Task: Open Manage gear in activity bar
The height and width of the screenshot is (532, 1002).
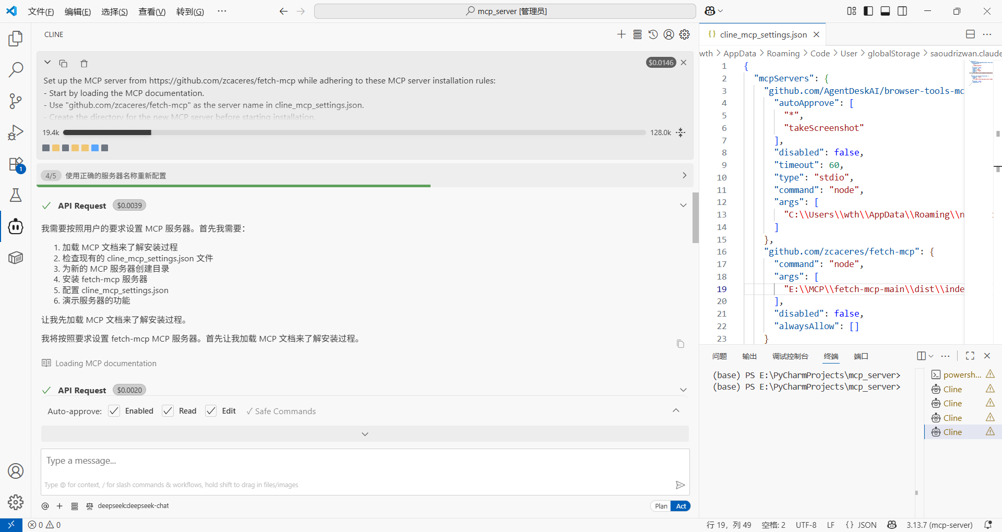Action: (x=16, y=502)
